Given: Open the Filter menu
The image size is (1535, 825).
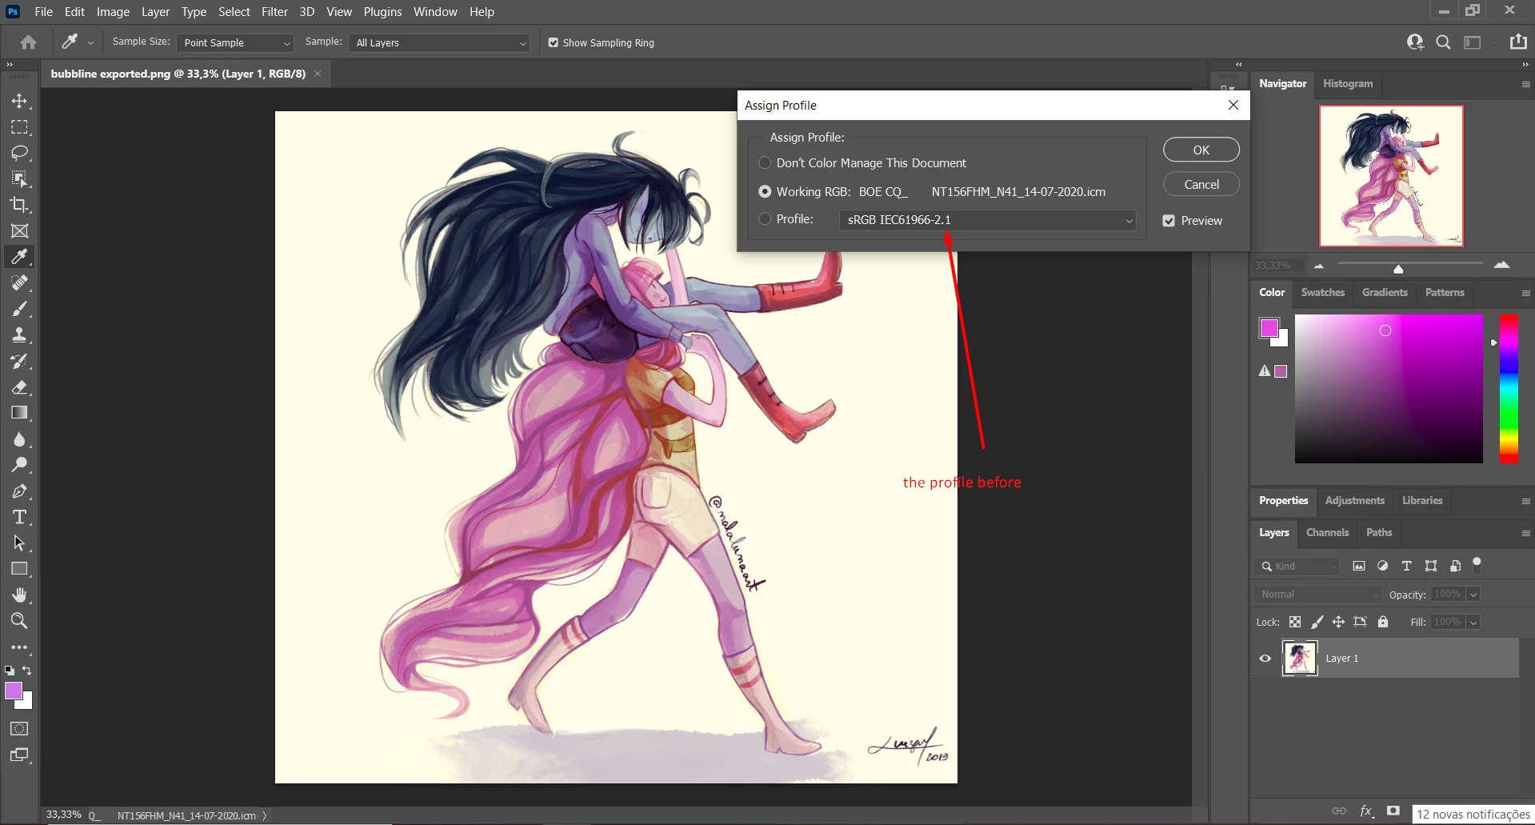Looking at the screenshot, I should [x=274, y=12].
